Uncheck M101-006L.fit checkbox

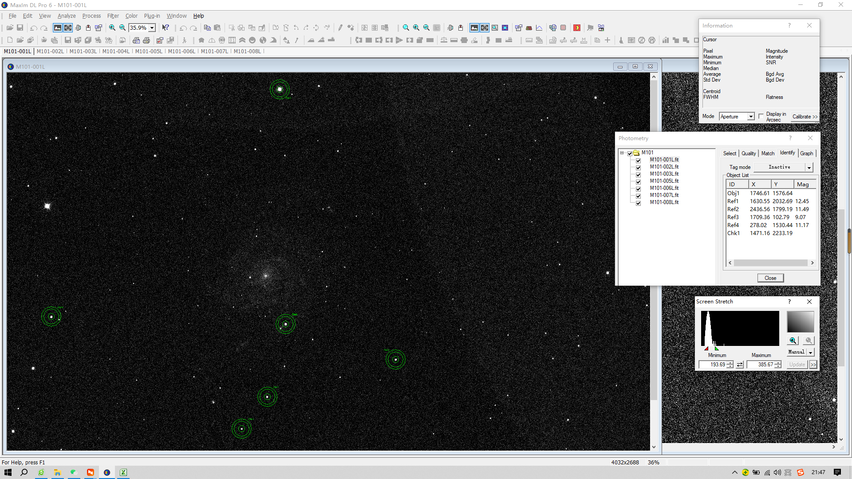638,189
